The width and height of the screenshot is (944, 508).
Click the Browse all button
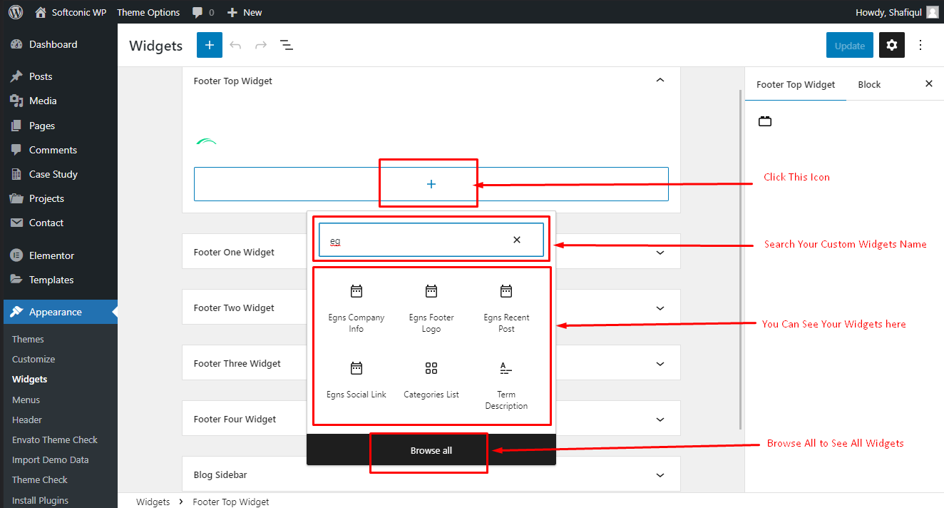coord(431,450)
